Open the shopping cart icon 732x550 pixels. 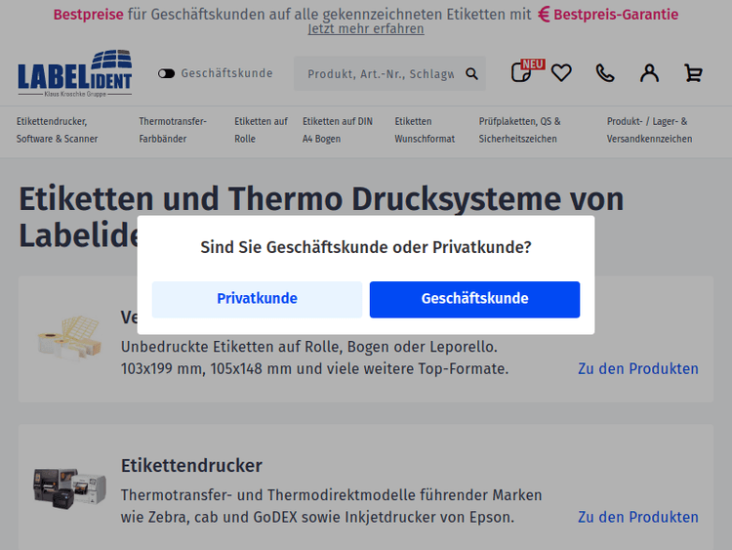pyautogui.click(x=693, y=73)
